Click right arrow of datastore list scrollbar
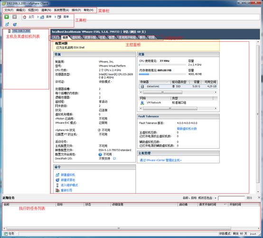The image size is (263, 238). click(216, 92)
